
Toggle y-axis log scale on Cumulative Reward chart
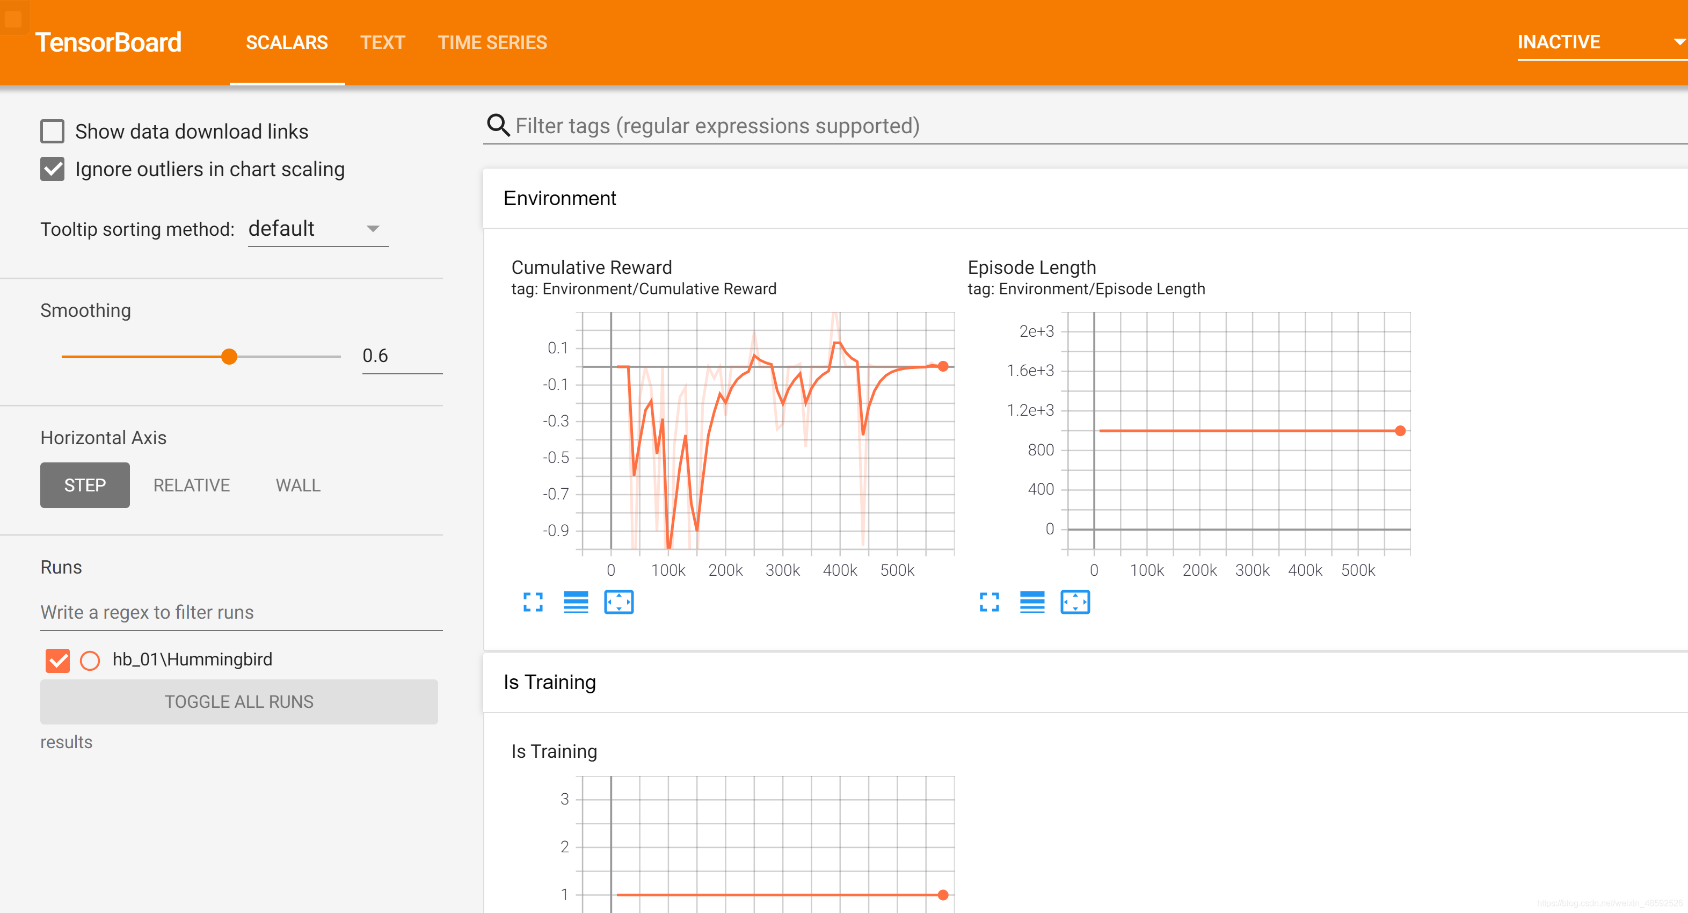(x=576, y=602)
